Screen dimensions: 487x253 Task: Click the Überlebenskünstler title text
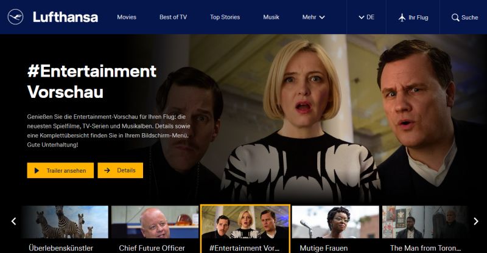point(61,248)
